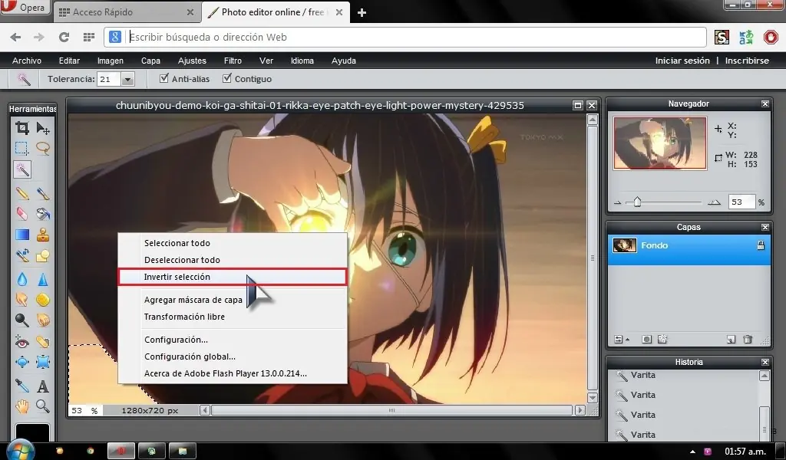Click the Iniciar sesión link

point(682,61)
